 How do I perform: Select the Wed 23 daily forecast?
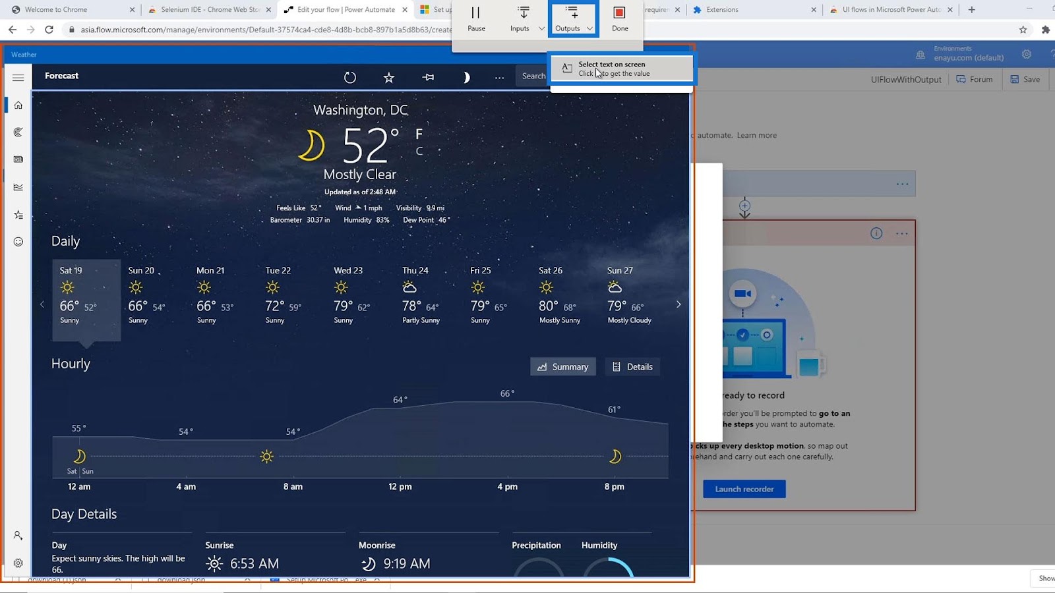click(361, 300)
